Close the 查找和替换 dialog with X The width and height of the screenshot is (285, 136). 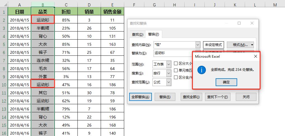[x=252, y=23]
